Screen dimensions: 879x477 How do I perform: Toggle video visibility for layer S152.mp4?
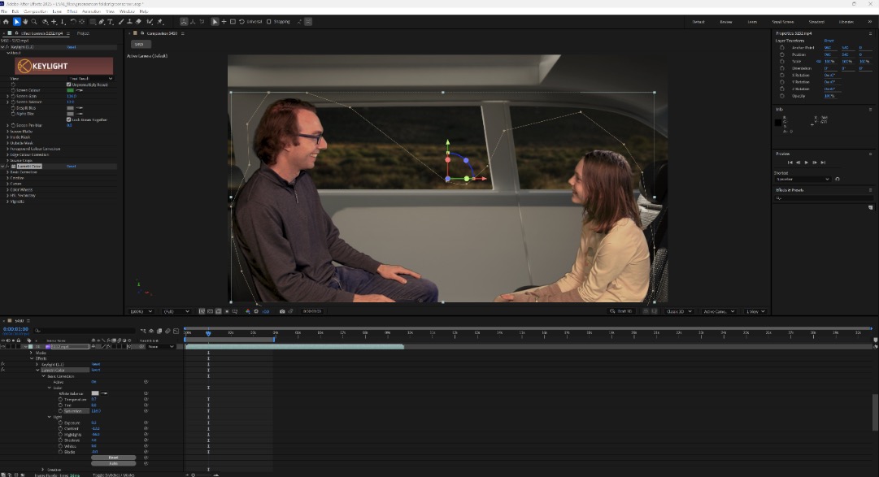pos(2,346)
